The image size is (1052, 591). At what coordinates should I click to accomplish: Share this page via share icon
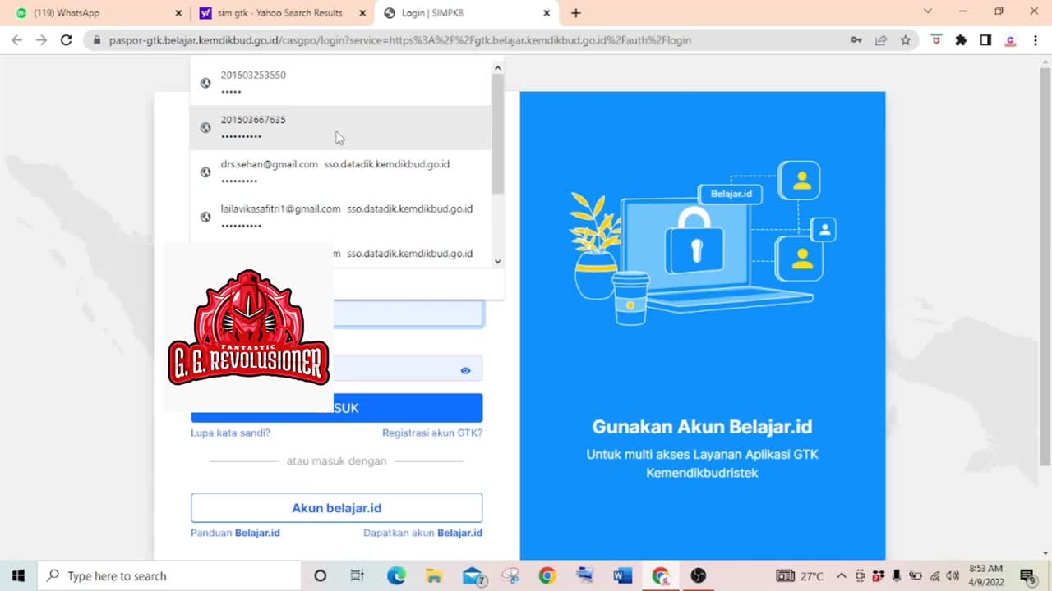coord(881,39)
